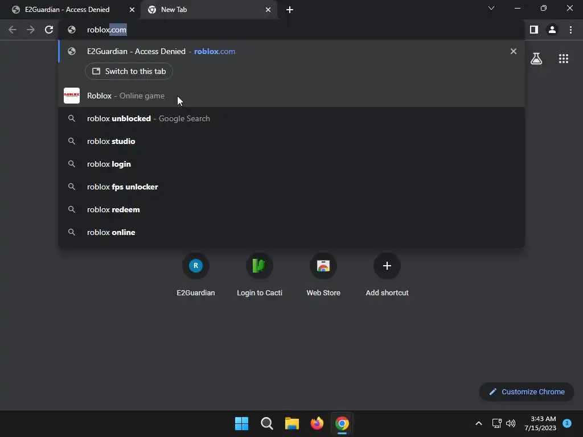Choose the roblox unblocked search suggestion
This screenshot has height=437, width=583.
(x=291, y=118)
